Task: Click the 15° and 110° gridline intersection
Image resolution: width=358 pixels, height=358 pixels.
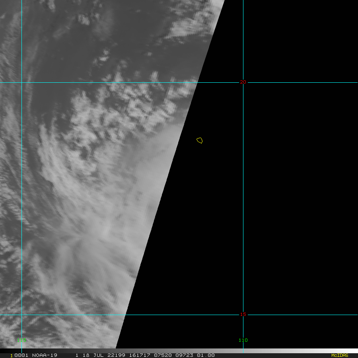Action: pos(243,315)
